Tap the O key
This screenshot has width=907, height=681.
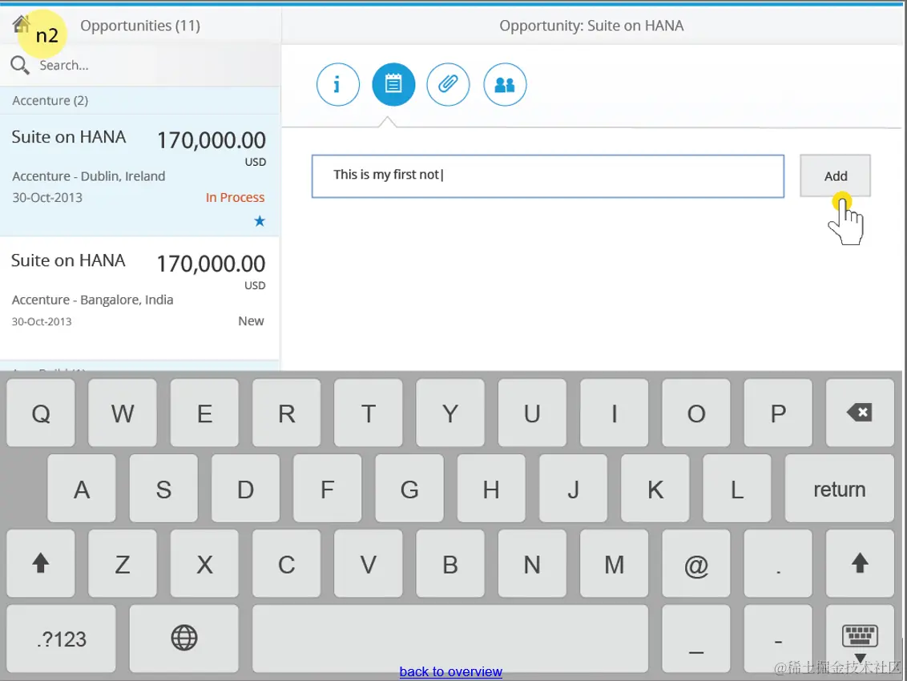(696, 413)
